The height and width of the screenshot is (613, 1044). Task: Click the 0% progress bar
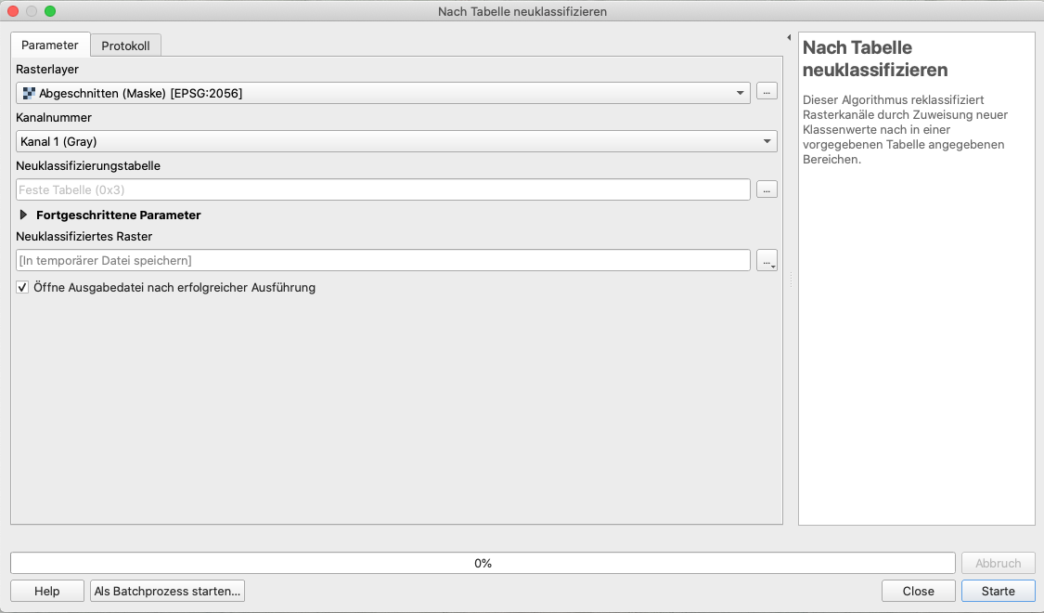[x=483, y=563]
